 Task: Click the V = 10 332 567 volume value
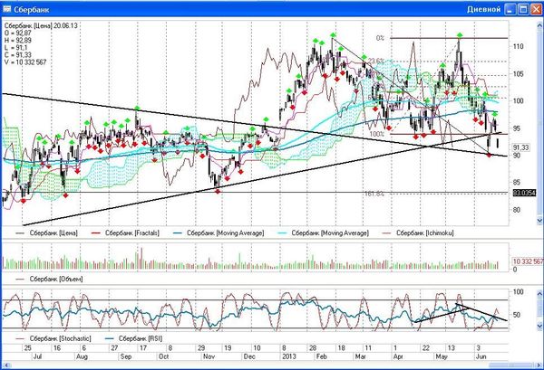point(25,62)
